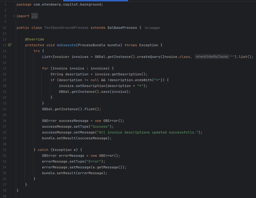This screenshot has width=256, height=198.
Task: Click 'successMessage.setType' on line 27
Action: [65, 127]
